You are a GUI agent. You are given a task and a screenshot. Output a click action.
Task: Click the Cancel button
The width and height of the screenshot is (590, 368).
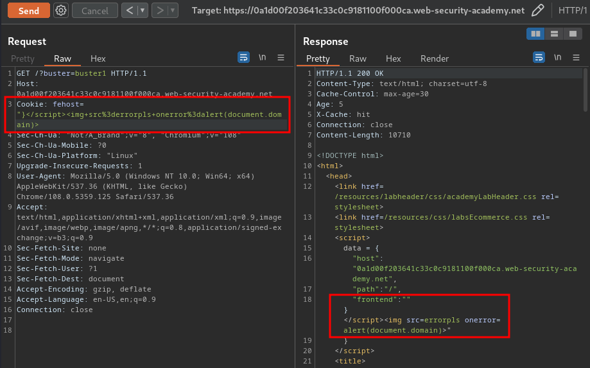[95, 10]
